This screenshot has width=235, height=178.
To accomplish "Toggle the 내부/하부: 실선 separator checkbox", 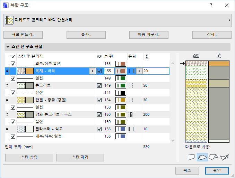I will [13, 136].
